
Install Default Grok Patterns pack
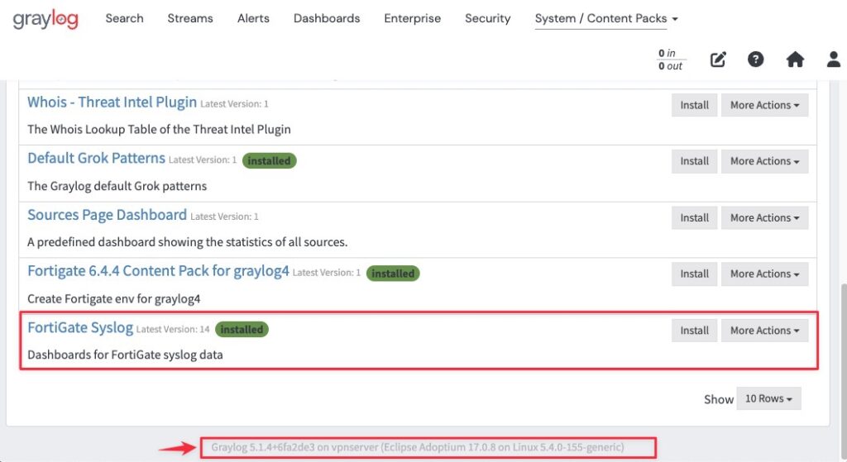pyautogui.click(x=694, y=161)
